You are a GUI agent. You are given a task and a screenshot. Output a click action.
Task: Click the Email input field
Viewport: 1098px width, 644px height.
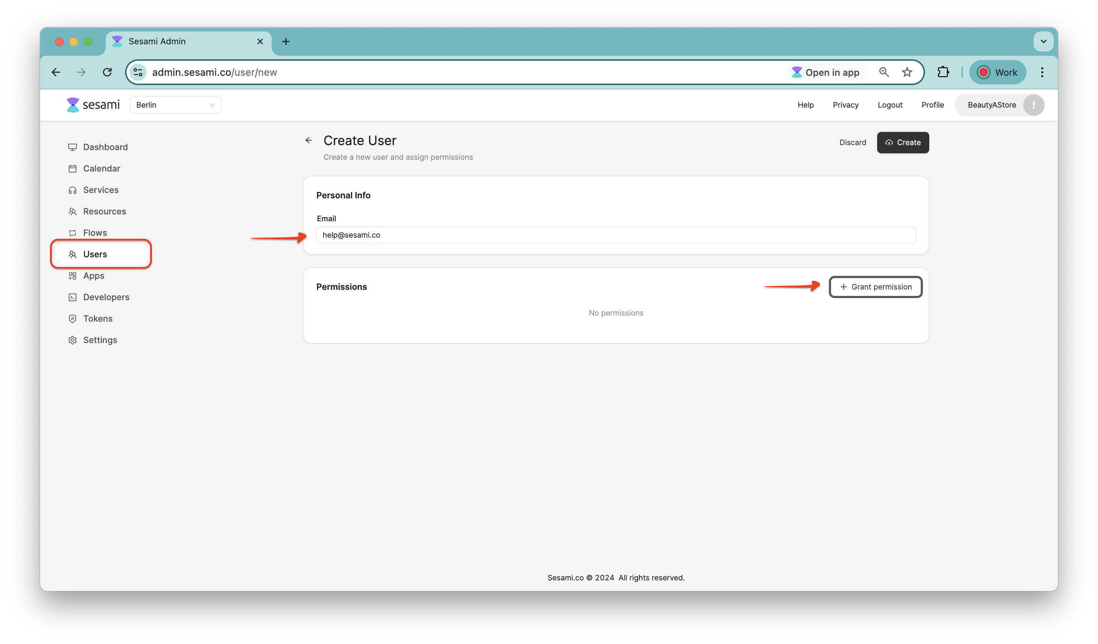pyautogui.click(x=616, y=235)
